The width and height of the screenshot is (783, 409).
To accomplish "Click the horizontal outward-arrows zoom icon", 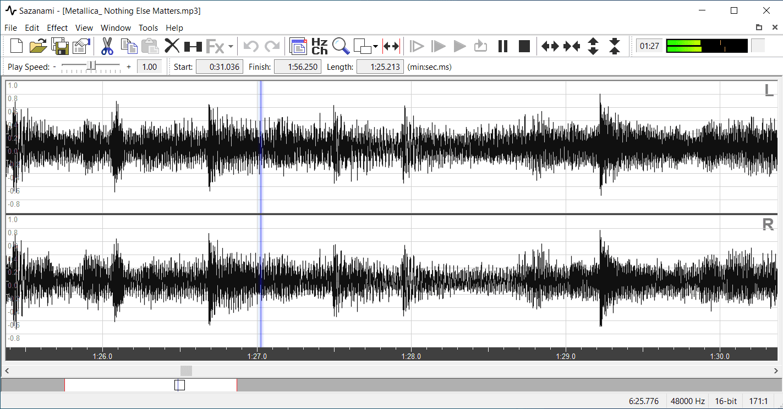I will pyautogui.click(x=550, y=46).
